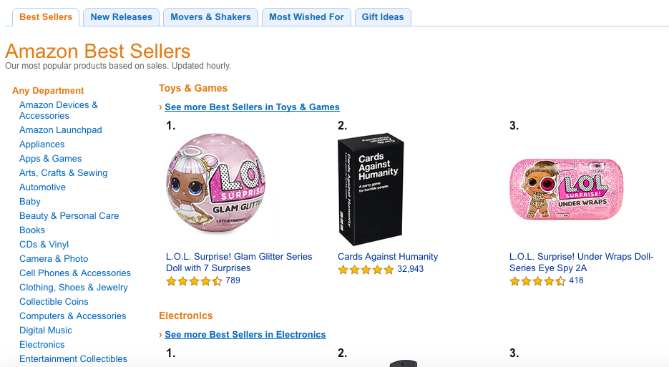
Task: View the 789 reviews for Glam Glitter doll
Action: (x=233, y=280)
